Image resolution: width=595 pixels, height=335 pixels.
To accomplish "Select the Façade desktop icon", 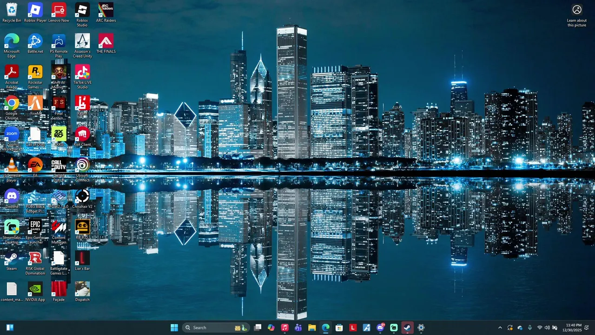I will [x=59, y=292].
